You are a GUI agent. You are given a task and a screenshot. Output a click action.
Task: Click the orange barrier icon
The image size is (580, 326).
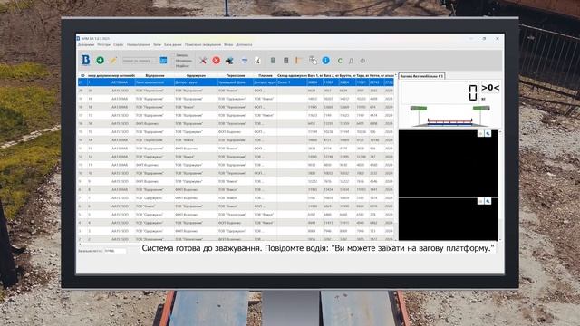[x=298, y=61]
